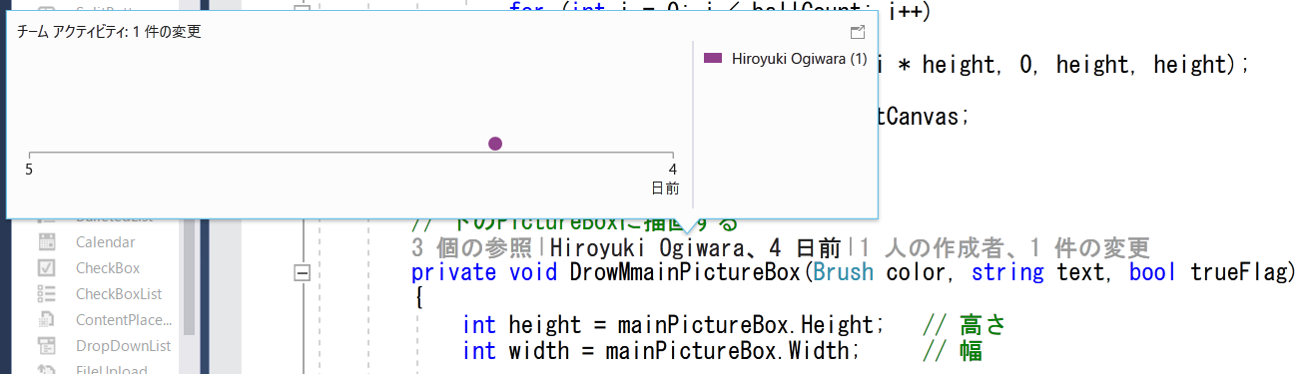
Task: Select the DropDownList control icon in toolbox
Action: tap(46, 346)
